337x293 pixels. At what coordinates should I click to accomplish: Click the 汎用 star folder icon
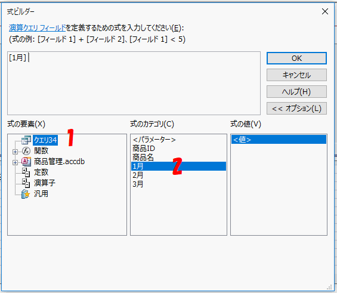(26, 194)
